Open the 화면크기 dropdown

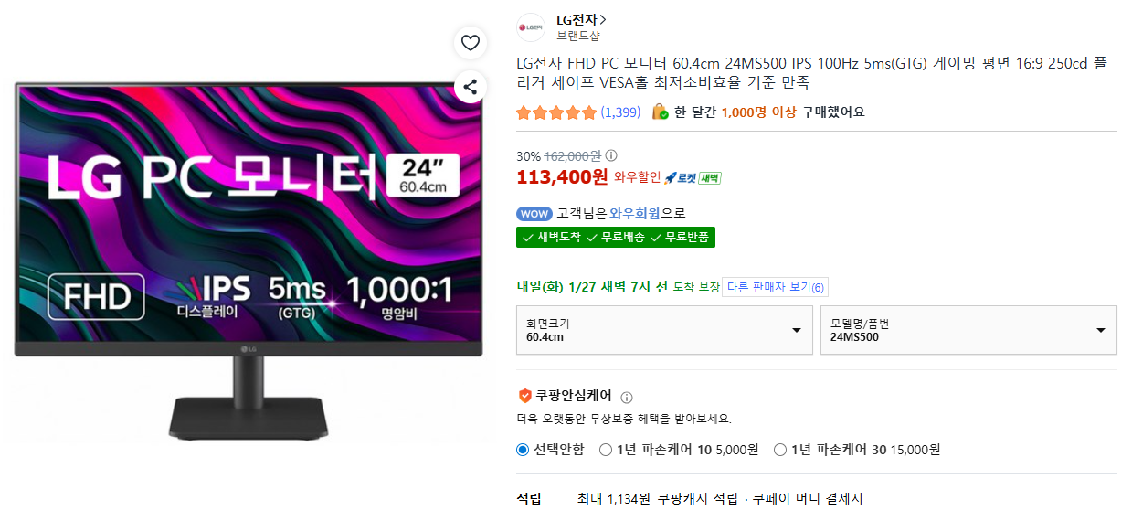[664, 330]
